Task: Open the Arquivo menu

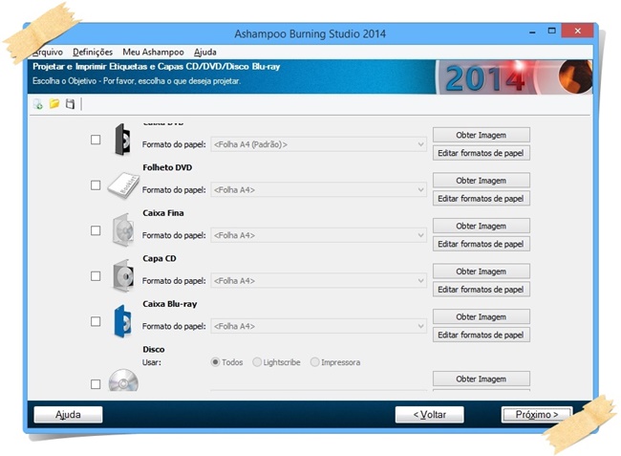Action: tap(48, 52)
